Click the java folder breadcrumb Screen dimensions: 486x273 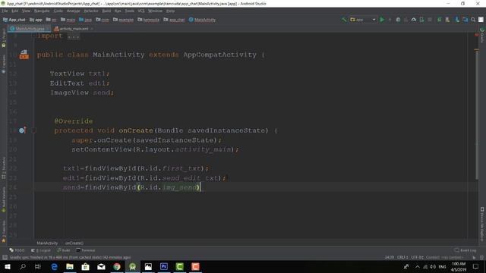(85, 20)
